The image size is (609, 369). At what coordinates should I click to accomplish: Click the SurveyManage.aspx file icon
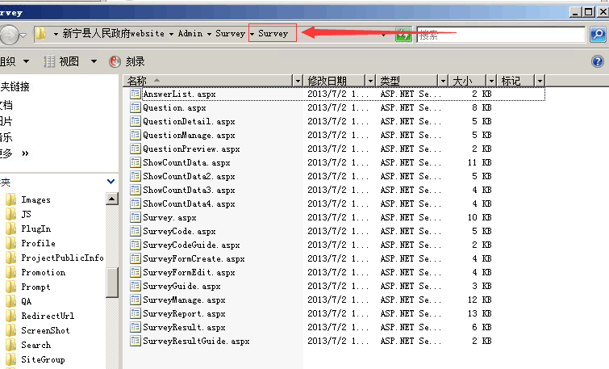coord(136,300)
